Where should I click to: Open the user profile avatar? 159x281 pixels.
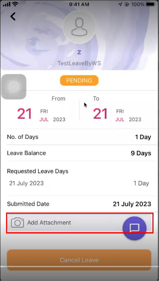point(79,27)
